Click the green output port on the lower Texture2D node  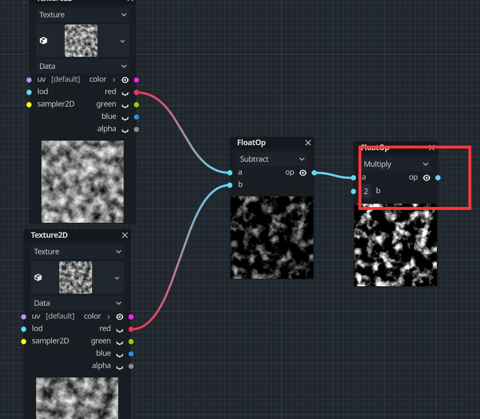(x=131, y=341)
